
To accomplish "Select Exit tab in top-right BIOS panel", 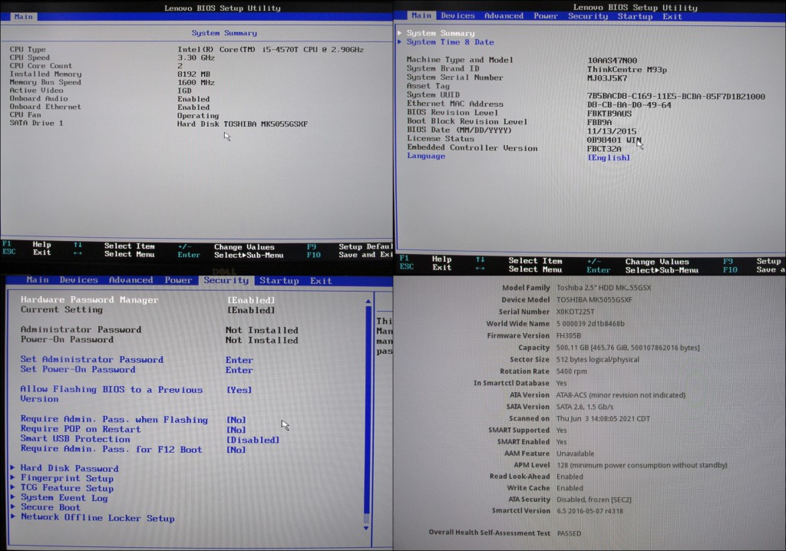I will 672,17.
